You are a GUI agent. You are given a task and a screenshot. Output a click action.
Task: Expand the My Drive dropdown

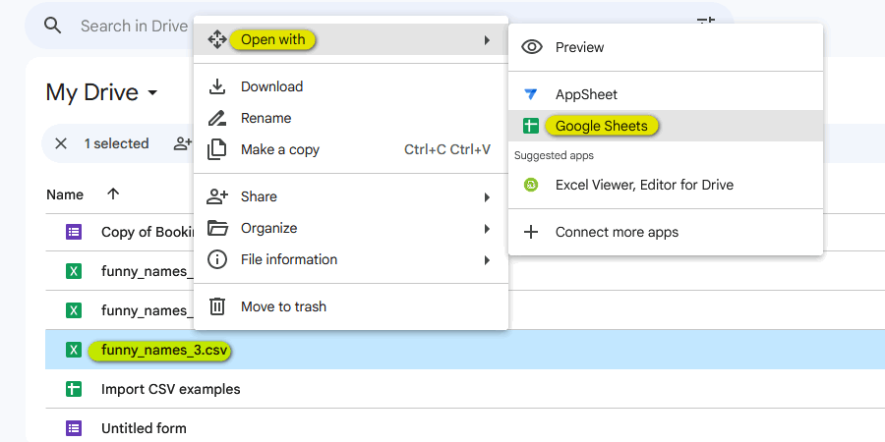click(x=152, y=93)
